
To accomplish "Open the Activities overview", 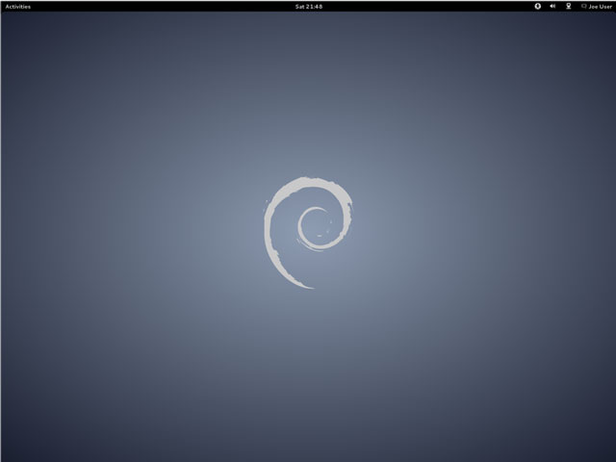I will point(18,7).
